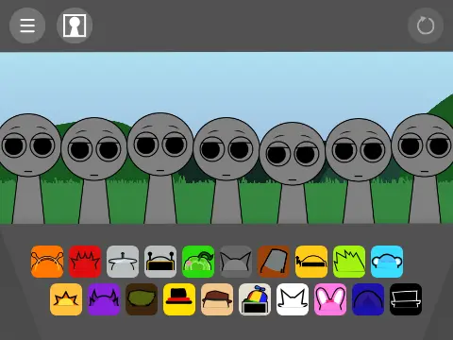Select the orange antennae character icon

(x=47, y=262)
